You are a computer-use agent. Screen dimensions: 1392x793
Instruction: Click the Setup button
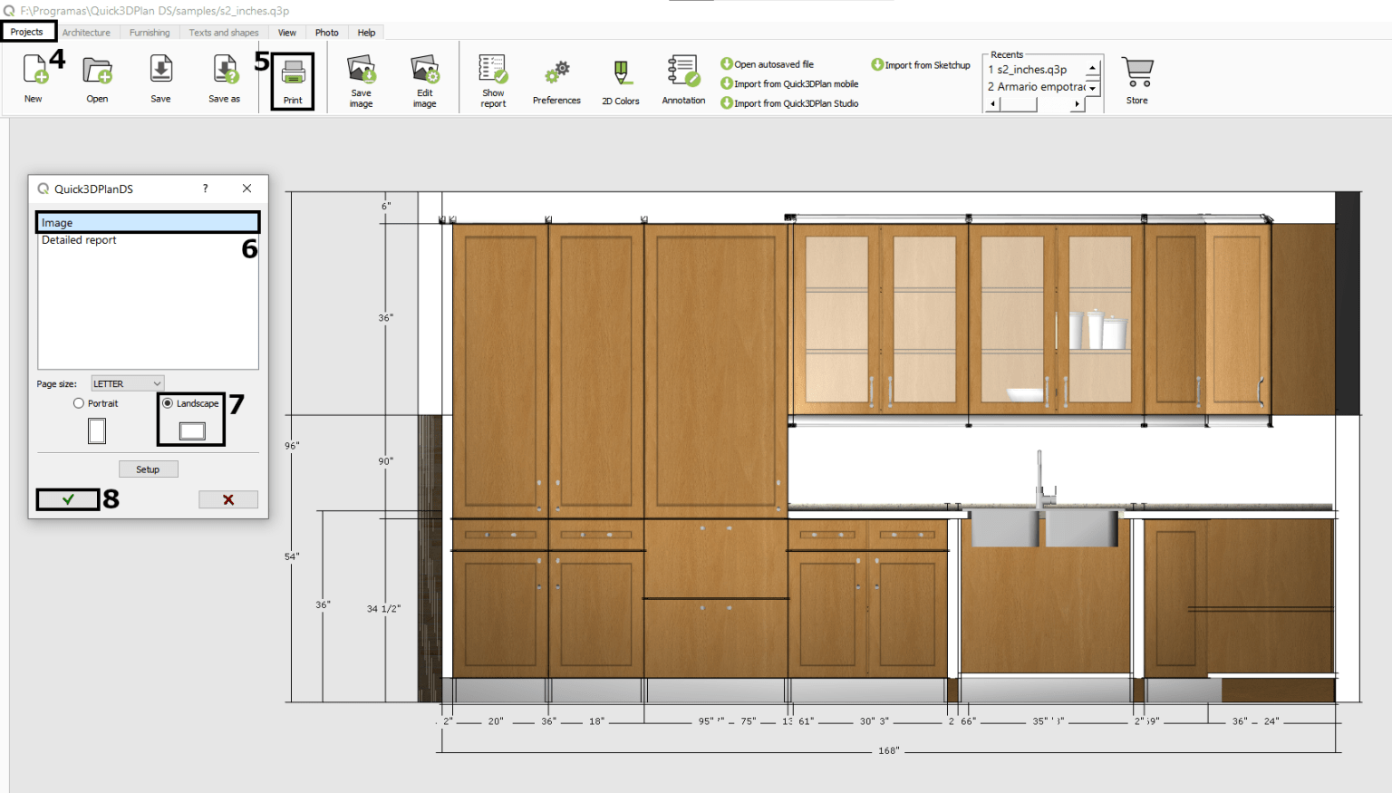148,469
